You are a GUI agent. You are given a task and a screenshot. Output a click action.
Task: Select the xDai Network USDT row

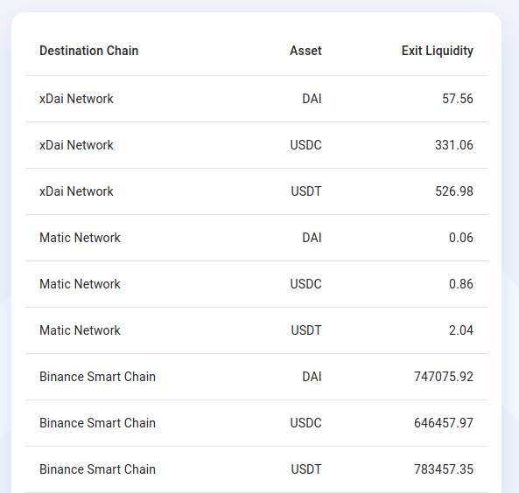click(256, 191)
